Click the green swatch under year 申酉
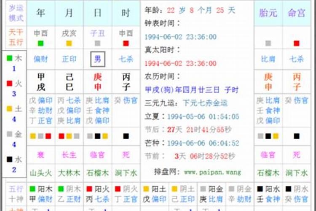316x211 pixels. point(41,43)
